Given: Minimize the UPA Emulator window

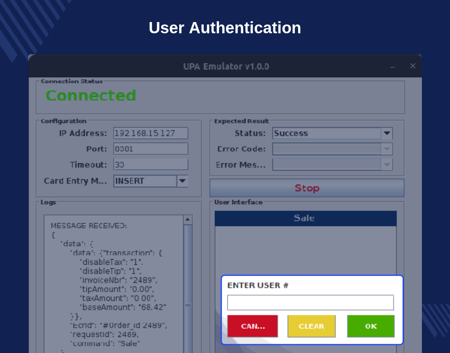Looking at the screenshot, I should [x=393, y=67].
